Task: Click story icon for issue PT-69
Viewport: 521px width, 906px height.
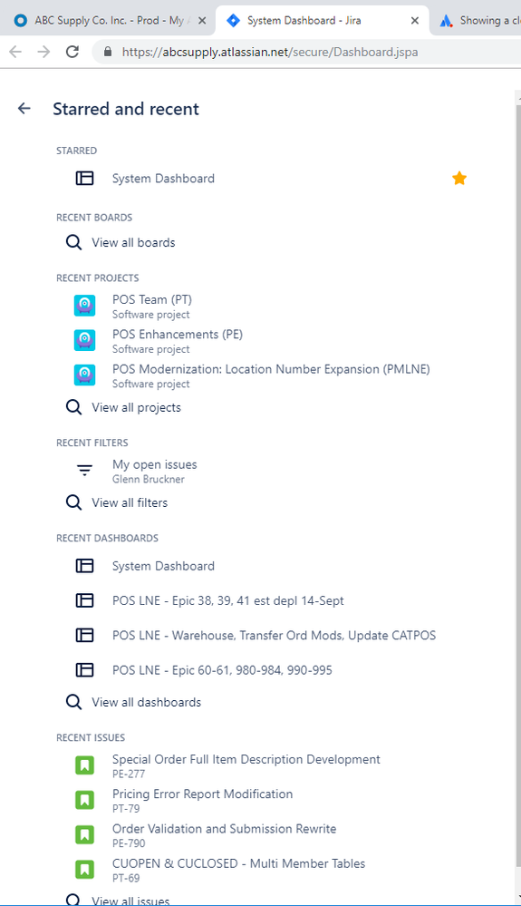Action: coord(85,870)
